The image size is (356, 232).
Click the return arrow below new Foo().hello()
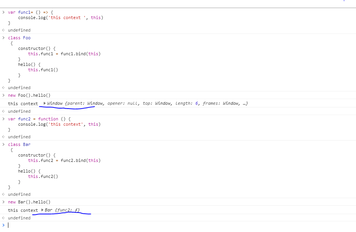click(3, 111)
